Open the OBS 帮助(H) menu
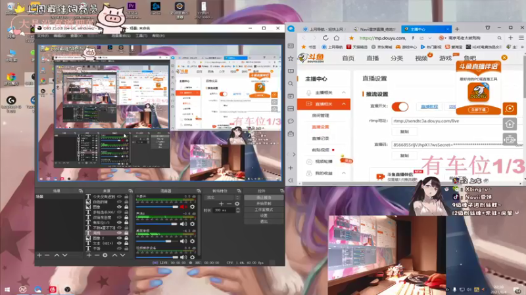The height and width of the screenshot is (295, 526). coord(158,35)
